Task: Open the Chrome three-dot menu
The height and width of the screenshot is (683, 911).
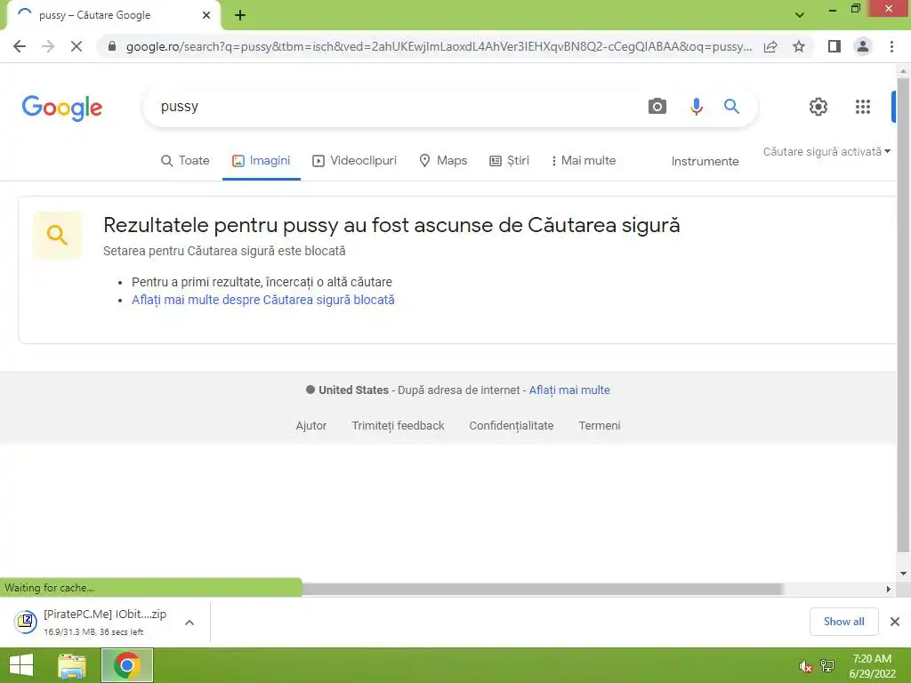Action: coord(891,46)
